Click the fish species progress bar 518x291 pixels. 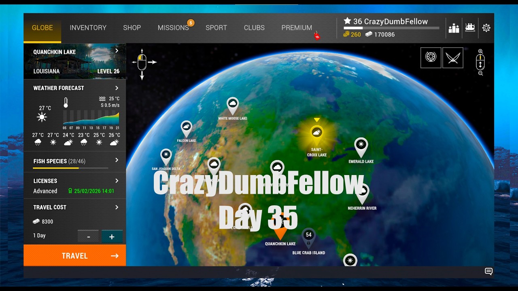[x=70, y=168]
